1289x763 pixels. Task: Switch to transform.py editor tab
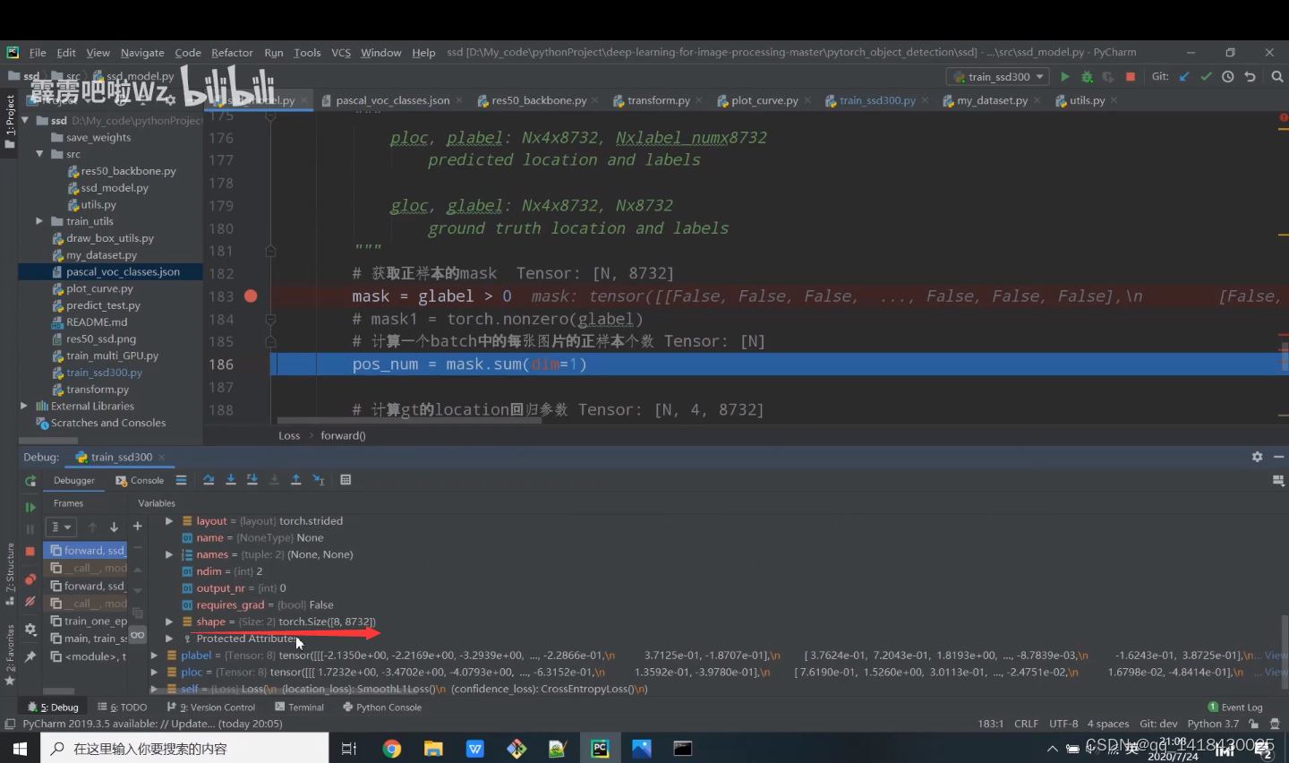(x=658, y=100)
